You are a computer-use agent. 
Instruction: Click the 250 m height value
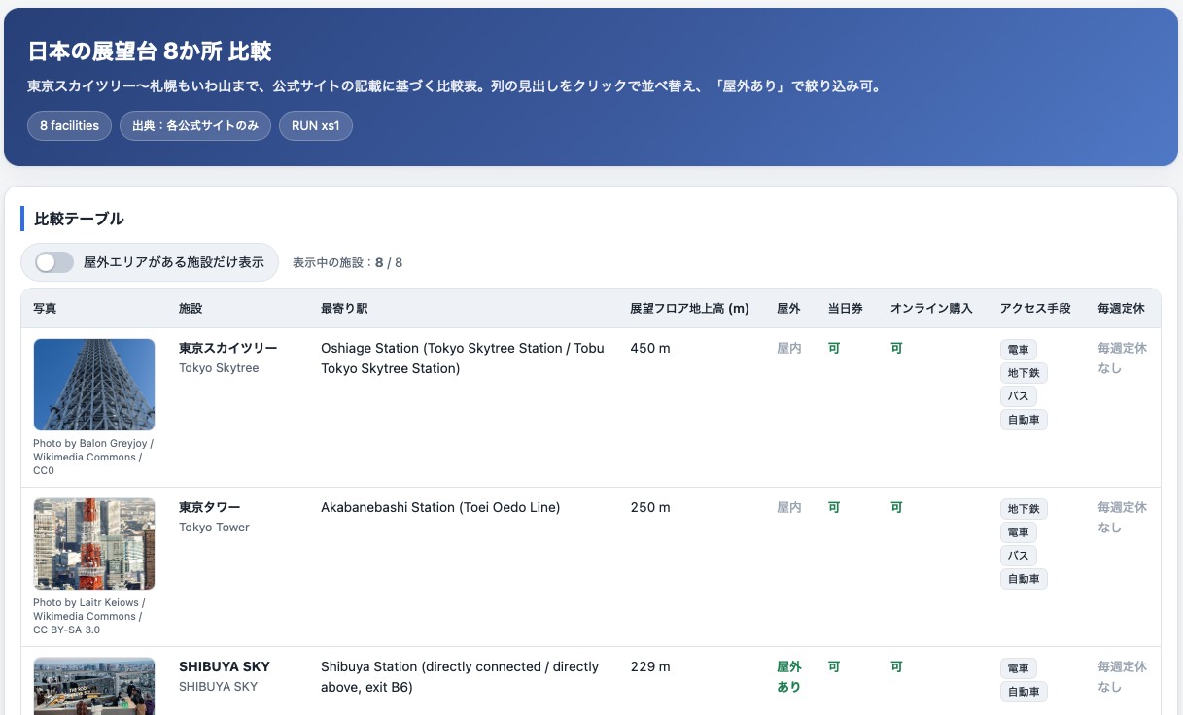click(650, 507)
